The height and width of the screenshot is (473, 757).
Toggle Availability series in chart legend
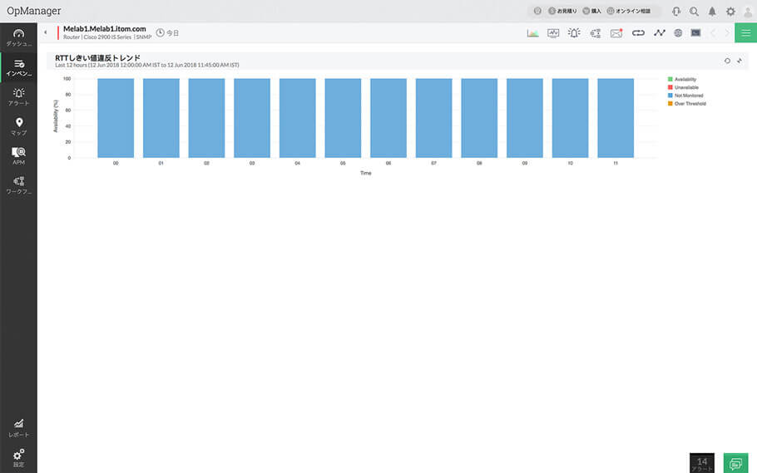point(685,79)
